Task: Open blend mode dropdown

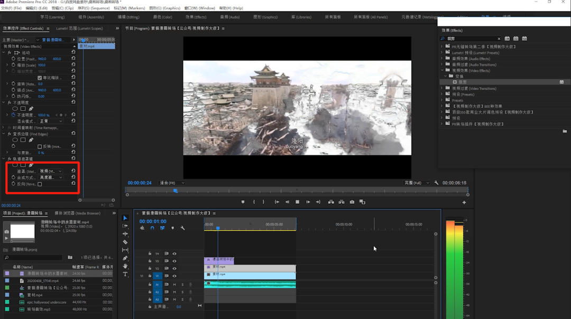Action: pyautogui.click(x=51, y=121)
